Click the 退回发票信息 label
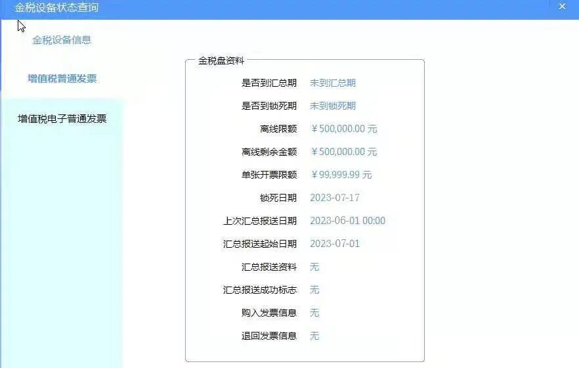 pyautogui.click(x=269, y=336)
